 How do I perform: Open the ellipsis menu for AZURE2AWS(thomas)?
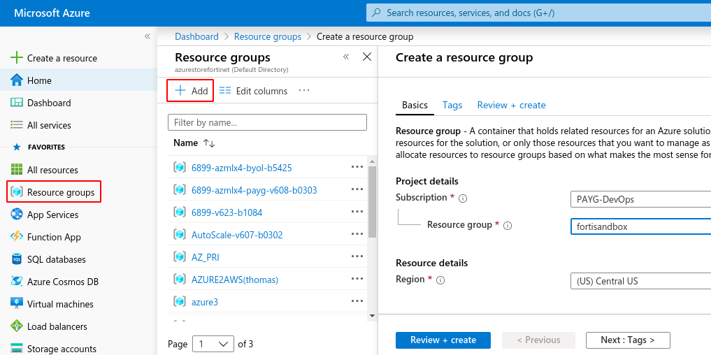(357, 278)
